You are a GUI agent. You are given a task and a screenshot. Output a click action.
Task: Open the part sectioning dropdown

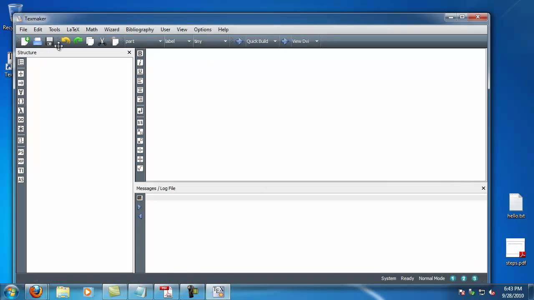click(x=144, y=41)
